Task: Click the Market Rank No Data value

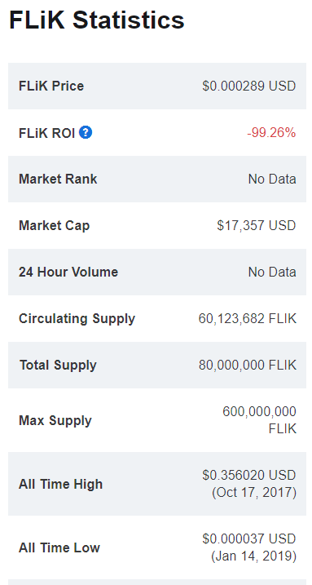Action: pyautogui.click(x=272, y=179)
